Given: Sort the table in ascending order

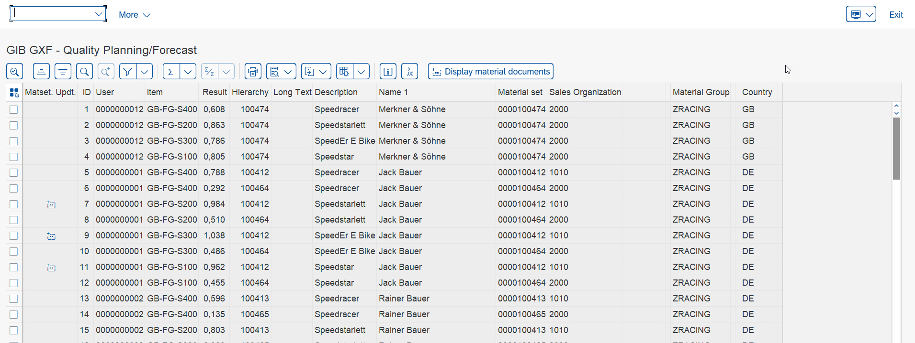Looking at the screenshot, I should pos(41,72).
